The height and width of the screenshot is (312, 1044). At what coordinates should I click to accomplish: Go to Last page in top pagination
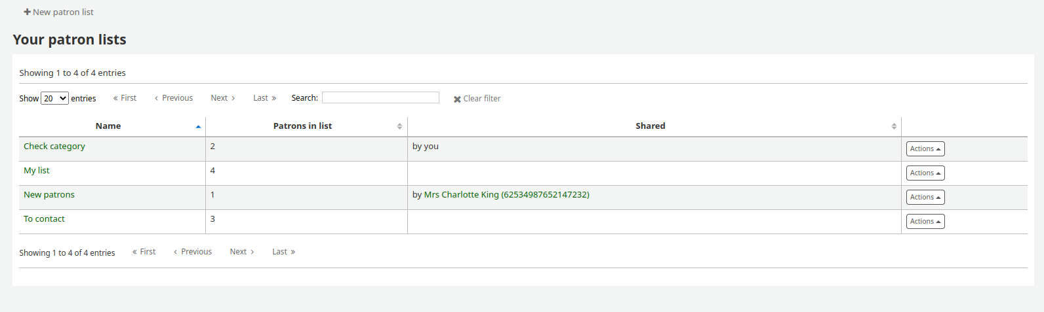pyautogui.click(x=265, y=98)
